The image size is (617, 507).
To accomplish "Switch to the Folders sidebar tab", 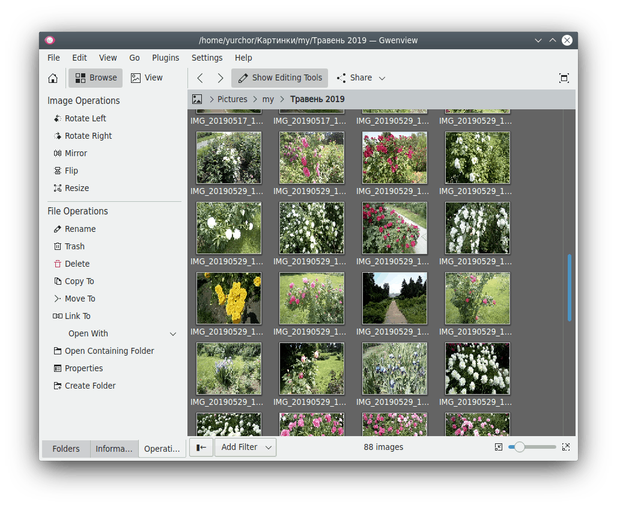I will click(66, 449).
